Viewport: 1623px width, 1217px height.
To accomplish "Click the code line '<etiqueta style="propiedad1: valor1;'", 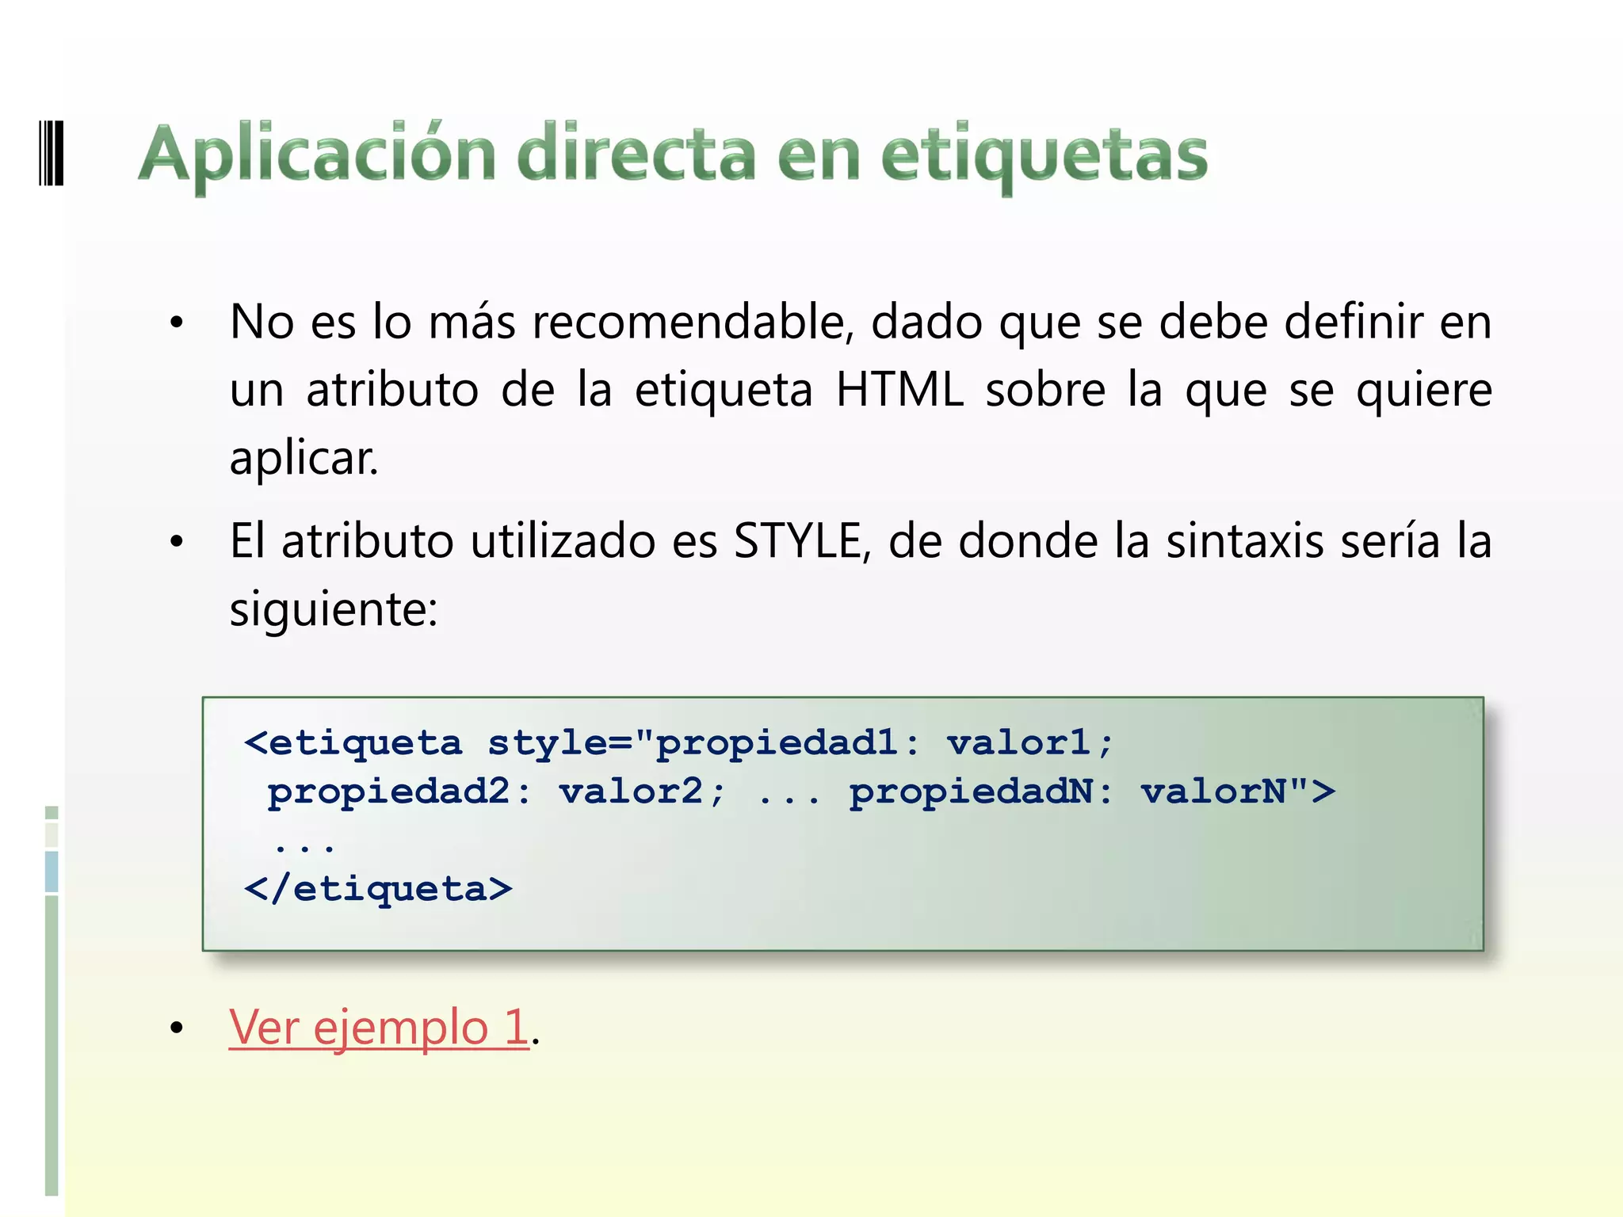I will 679,743.
